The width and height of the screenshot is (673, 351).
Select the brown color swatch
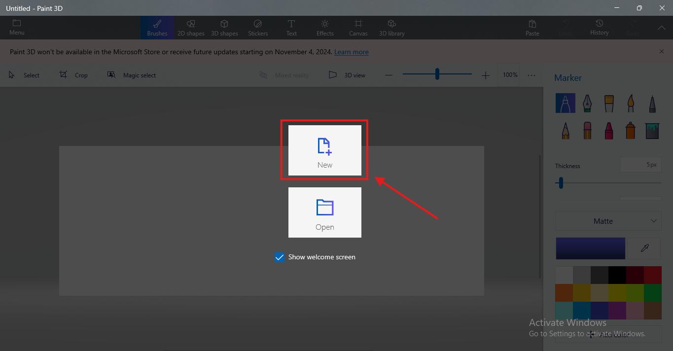point(652,311)
